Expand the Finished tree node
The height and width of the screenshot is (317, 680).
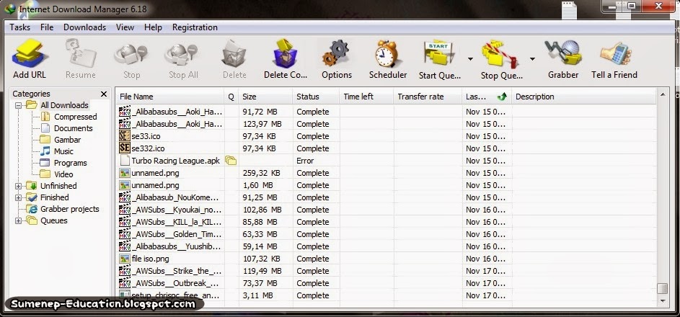coord(18,197)
